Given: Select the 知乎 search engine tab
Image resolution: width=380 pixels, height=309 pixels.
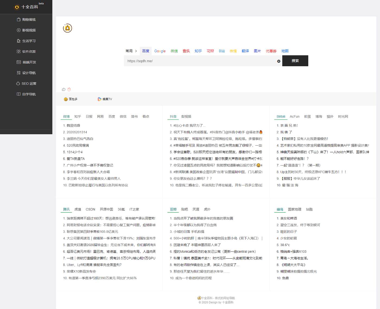Looking at the screenshot, I should (198, 51).
